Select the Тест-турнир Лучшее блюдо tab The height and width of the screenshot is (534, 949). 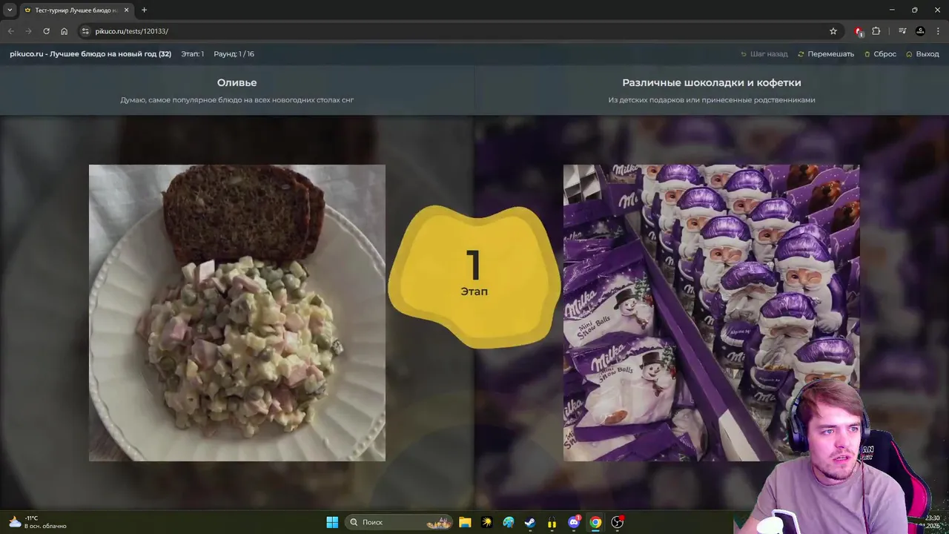click(x=77, y=10)
